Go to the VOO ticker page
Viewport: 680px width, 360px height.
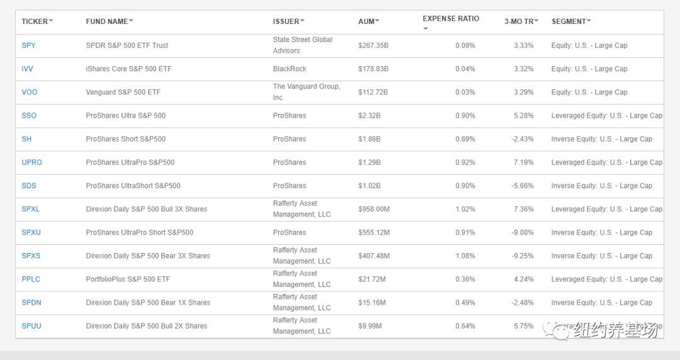30,92
